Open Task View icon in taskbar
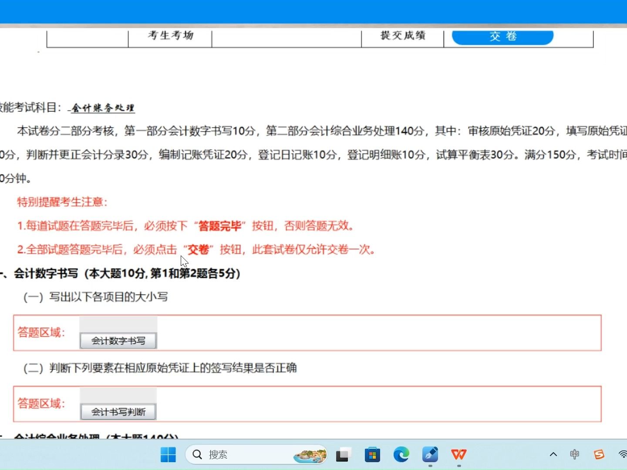627x470 pixels. coord(344,455)
